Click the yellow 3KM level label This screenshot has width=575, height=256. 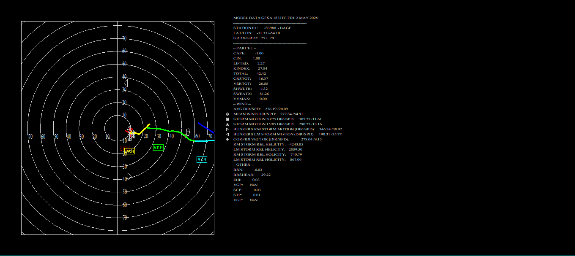point(130,151)
